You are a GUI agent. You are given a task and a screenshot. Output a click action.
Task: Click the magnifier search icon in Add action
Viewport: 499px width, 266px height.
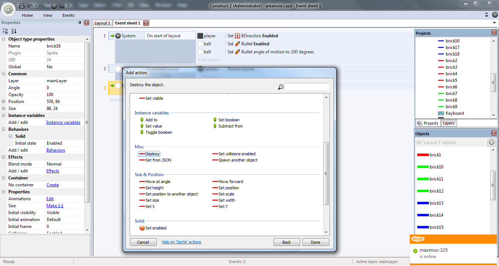(x=281, y=87)
